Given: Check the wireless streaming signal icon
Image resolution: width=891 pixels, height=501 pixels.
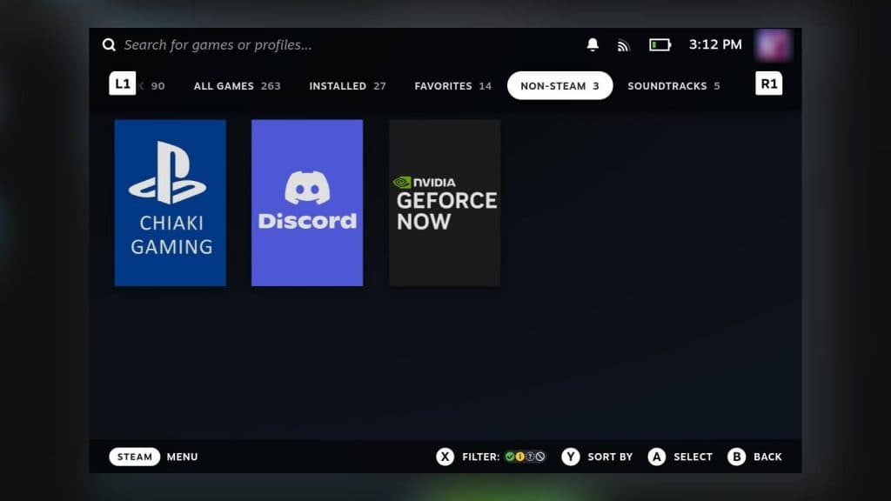Looking at the screenshot, I should pos(623,45).
